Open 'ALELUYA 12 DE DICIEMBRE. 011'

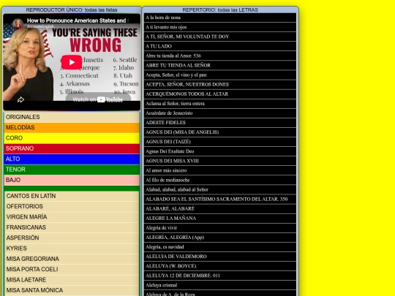point(220,276)
